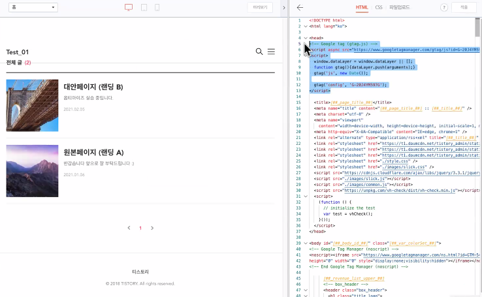Collapse the body tag on line 39
The width and height of the screenshot is (482, 297).
coord(306,243)
